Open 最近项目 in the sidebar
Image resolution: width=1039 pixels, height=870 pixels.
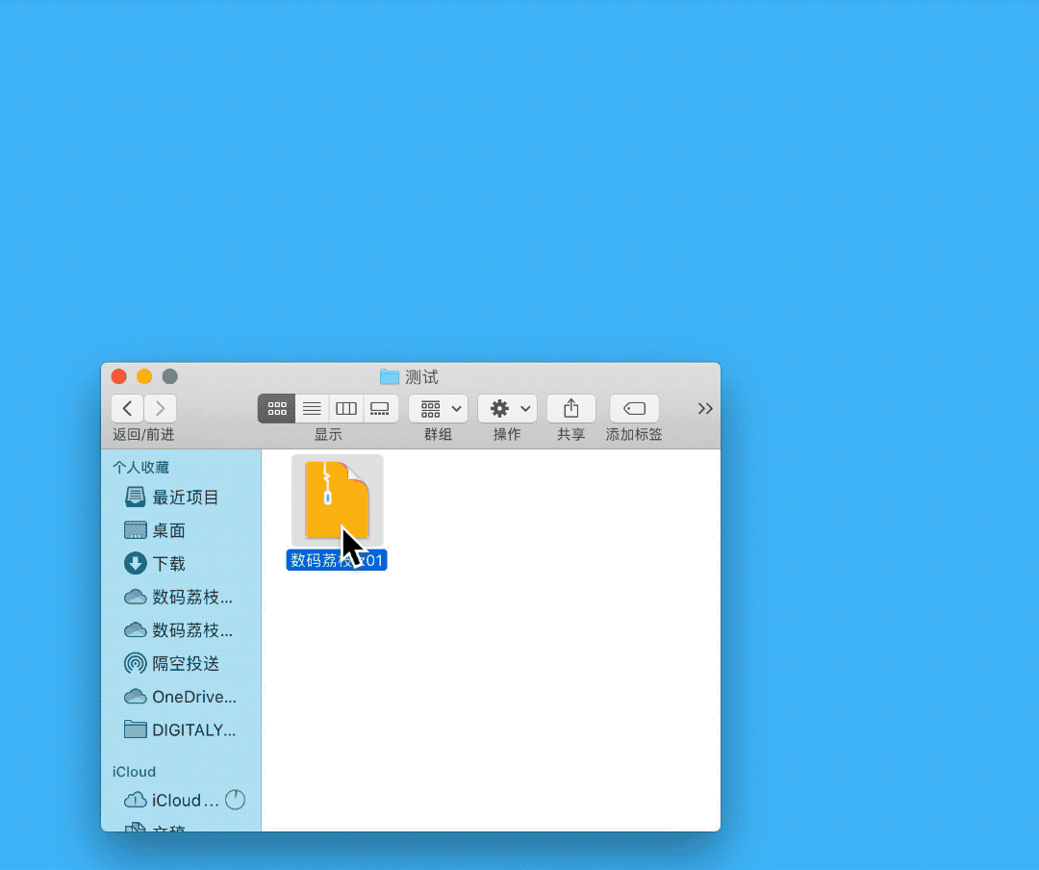click(185, 498)
